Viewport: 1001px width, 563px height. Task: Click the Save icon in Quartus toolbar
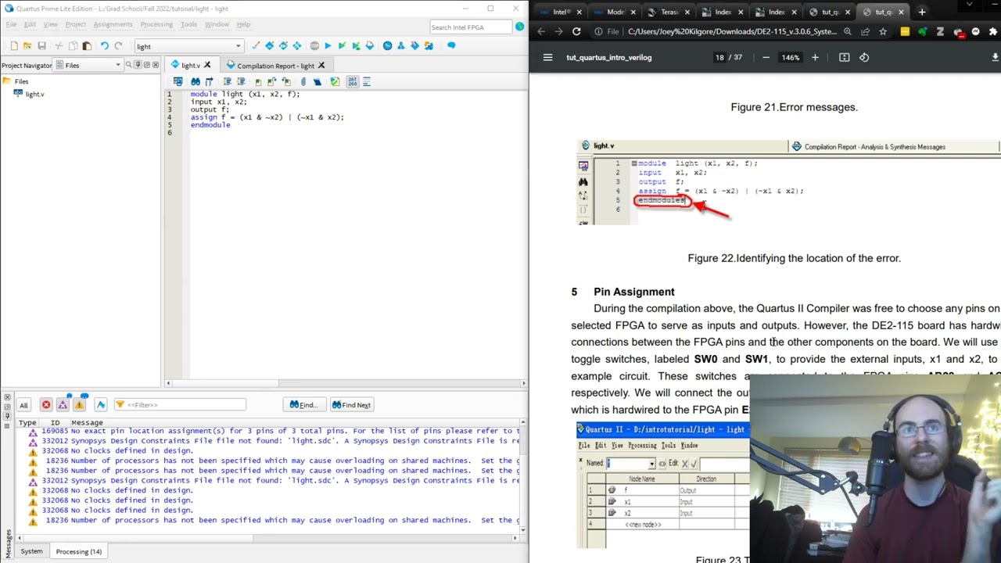[41, 46]
